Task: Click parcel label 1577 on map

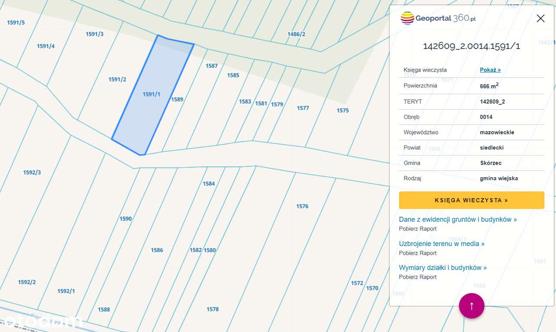Action: (x=303, y=108)
